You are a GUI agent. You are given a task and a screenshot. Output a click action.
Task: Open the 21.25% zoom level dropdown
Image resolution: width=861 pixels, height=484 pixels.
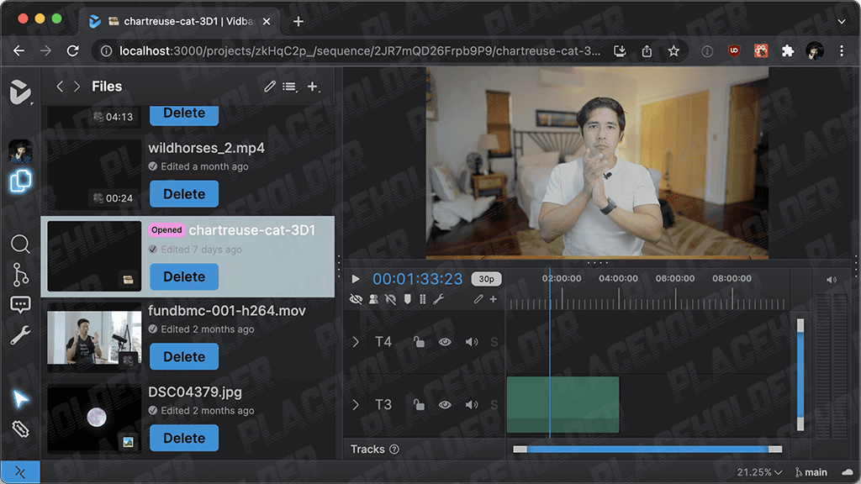click(759, 472)
